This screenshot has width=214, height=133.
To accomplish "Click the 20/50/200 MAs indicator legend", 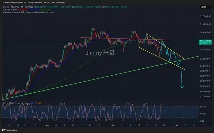I will tap(10, 9).
